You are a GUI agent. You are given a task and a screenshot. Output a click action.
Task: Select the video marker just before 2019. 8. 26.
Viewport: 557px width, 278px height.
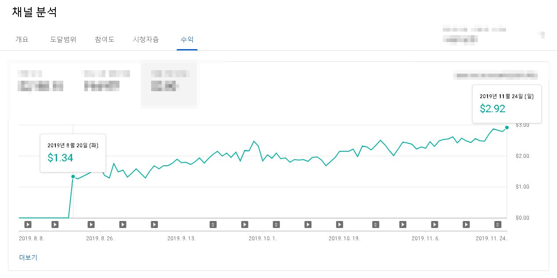91,225
